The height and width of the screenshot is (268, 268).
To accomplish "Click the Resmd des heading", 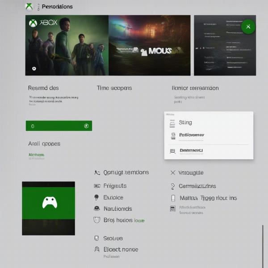I will click(x=43, y=88).
